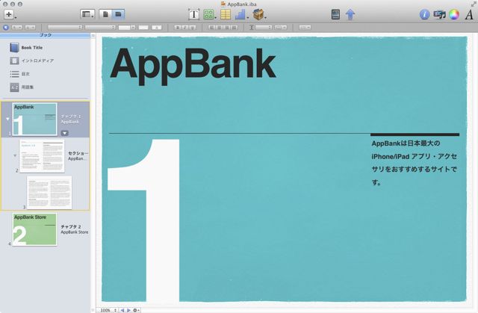Open the Shapes menu
The image size is (478, 313).
[x=208, y=14]
